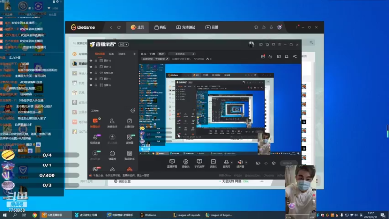Open the 主播任务 tool
389x219 pixels.
click(129, 123)
